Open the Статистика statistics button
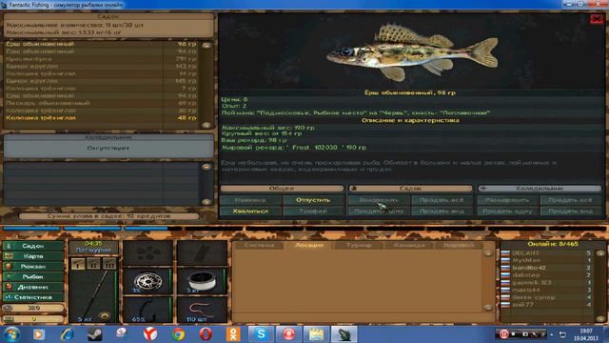Image resolution: width=609 pixels, height=343 pixels. click(32, 297)
